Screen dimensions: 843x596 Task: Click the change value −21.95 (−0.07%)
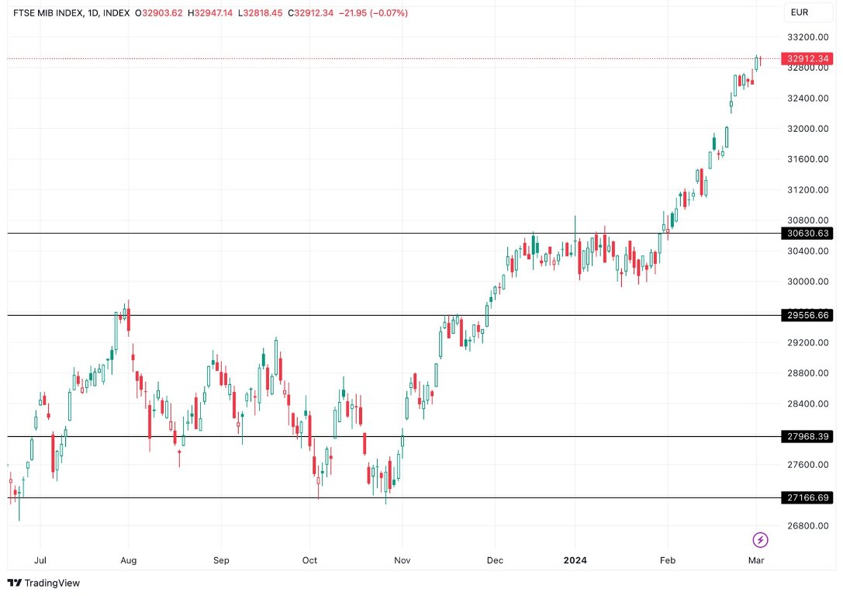[x=373, y=13]
